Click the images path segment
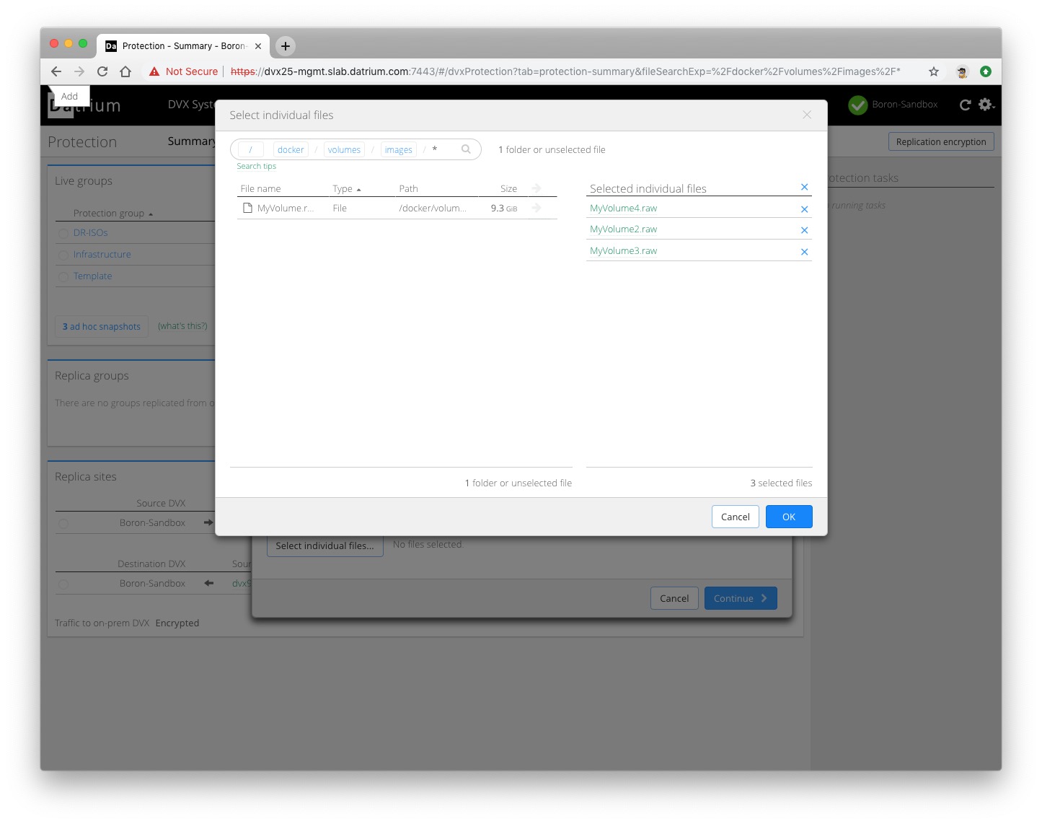 pos(398,149)
